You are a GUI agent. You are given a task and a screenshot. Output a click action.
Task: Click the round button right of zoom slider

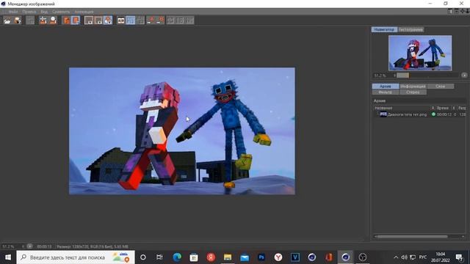point(464,76)
